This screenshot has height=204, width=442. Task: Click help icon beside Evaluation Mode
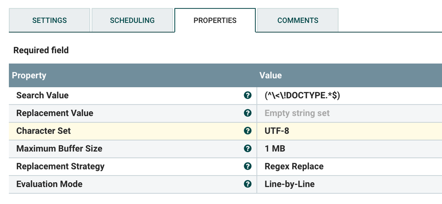[248, 184]
